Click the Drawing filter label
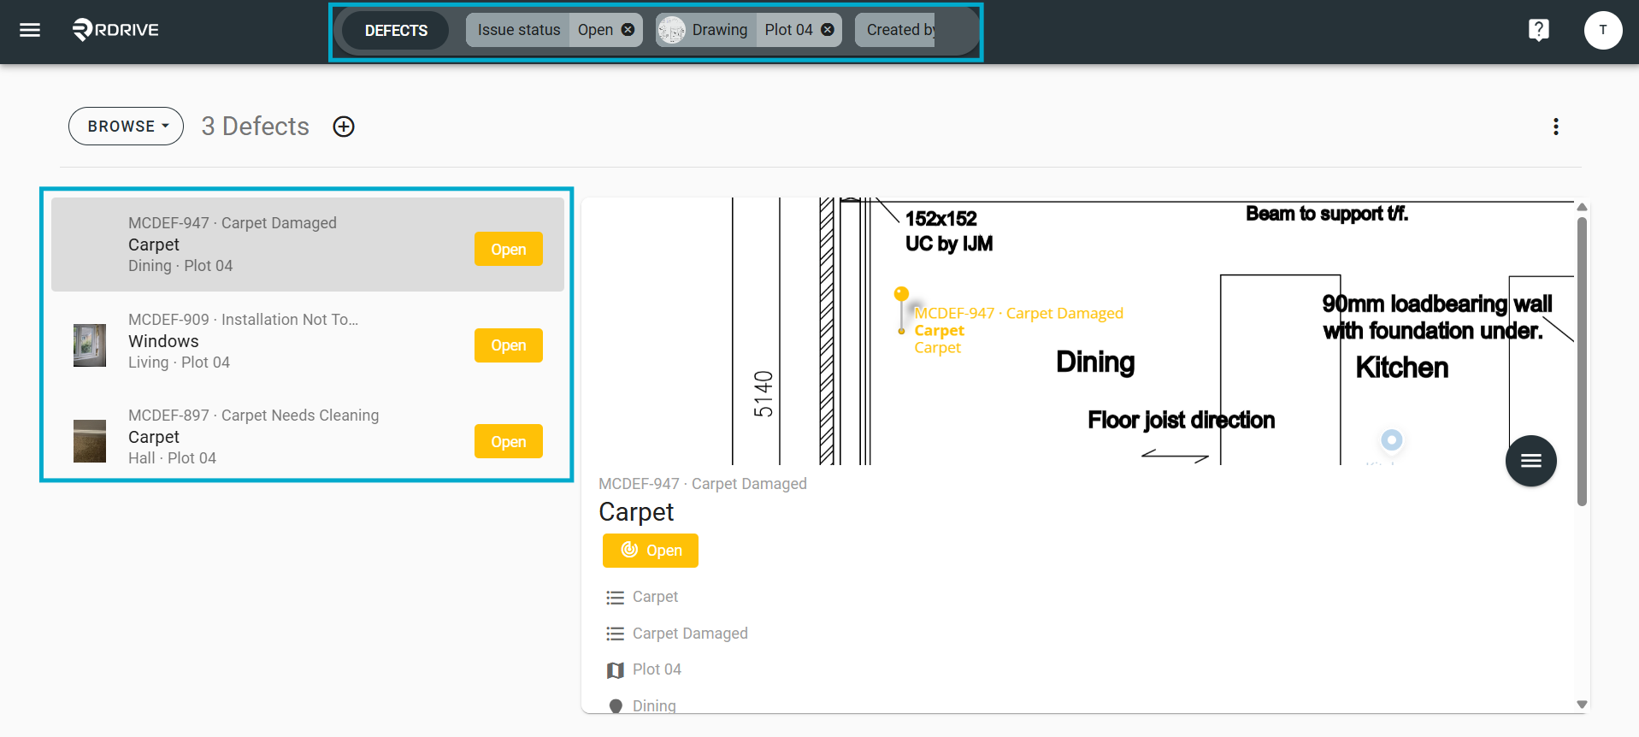 (x=720, y=30)
